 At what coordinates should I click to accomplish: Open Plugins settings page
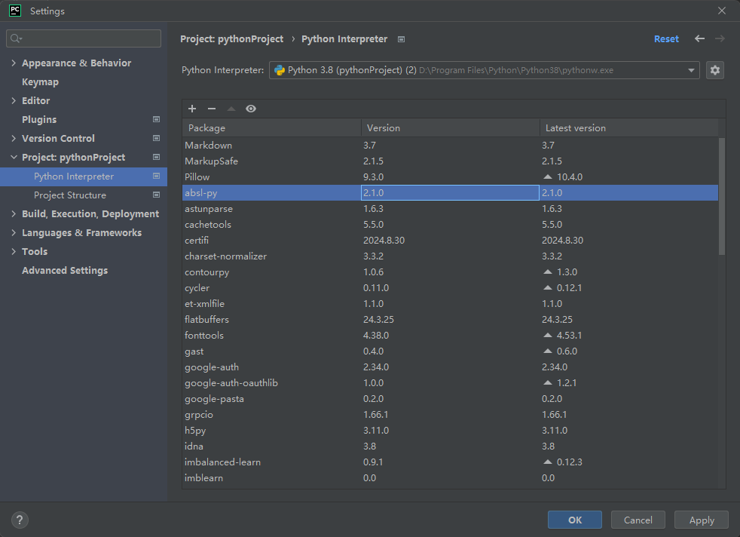tap(39, 119)
